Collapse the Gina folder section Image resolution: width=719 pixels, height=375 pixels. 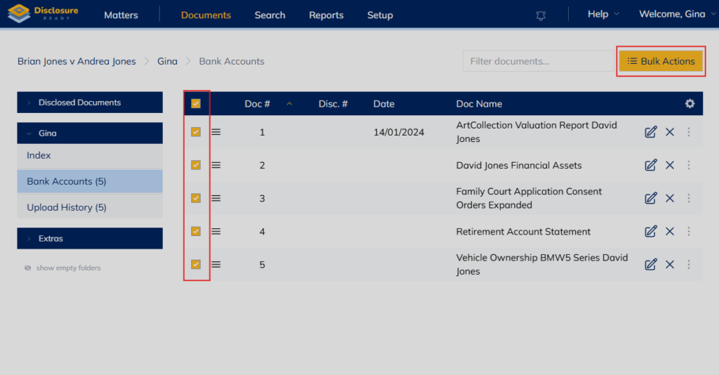pyautogui.click(x=48, y=133)
